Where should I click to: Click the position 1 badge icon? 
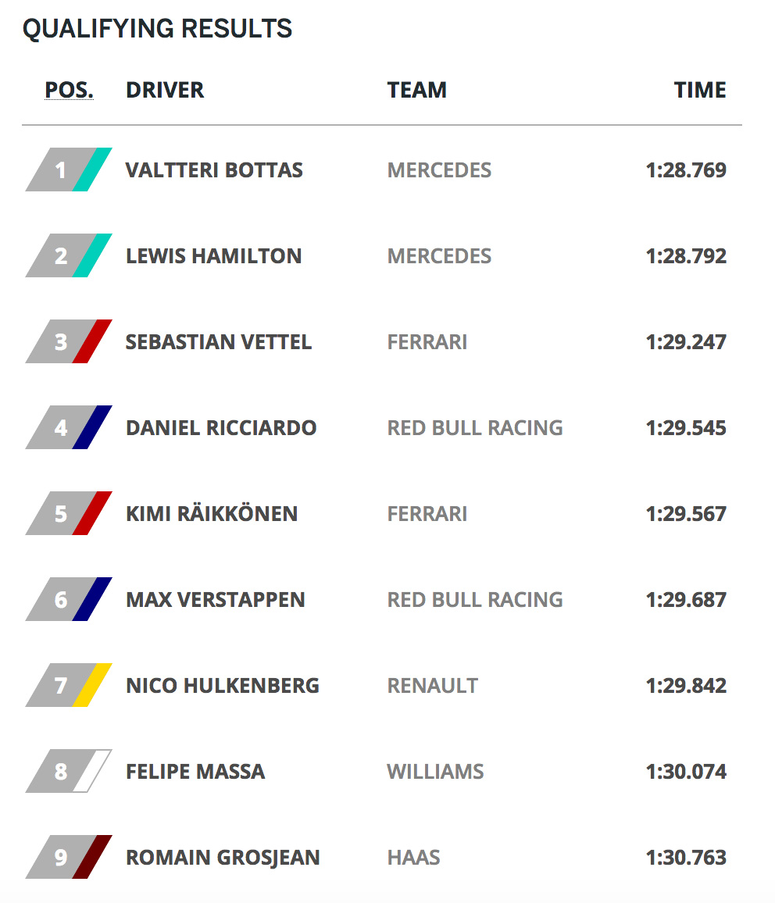[69, 170]
